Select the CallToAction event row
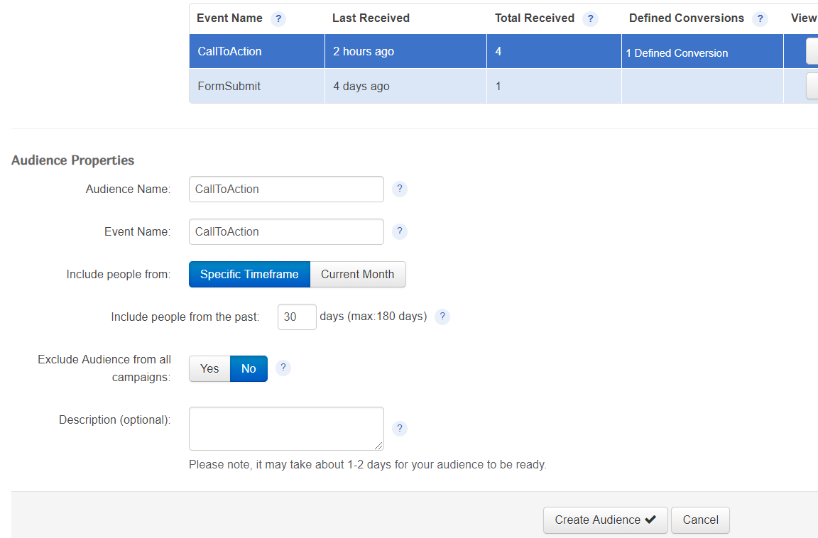Image resolution: width=818 pixels, height=538 pixels. pos(503,51)
